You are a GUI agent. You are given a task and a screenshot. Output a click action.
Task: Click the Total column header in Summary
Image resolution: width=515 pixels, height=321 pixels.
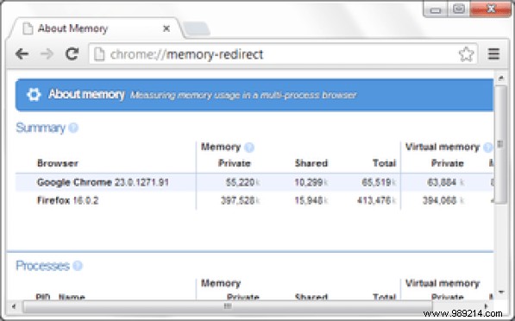[x=384, y=163]
